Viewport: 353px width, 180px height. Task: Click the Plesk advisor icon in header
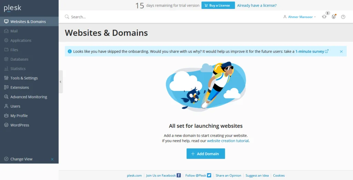(334, 17)
